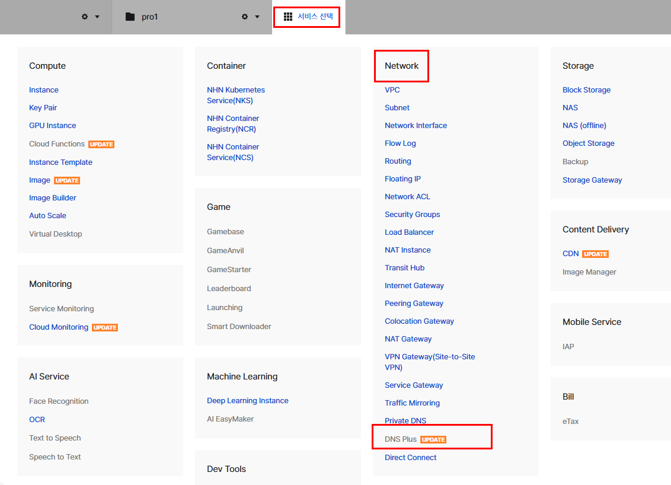The height and width of the screenshot is (485, 671).
Task: Open Deep Learning Instance
Action: click(248, 401)
